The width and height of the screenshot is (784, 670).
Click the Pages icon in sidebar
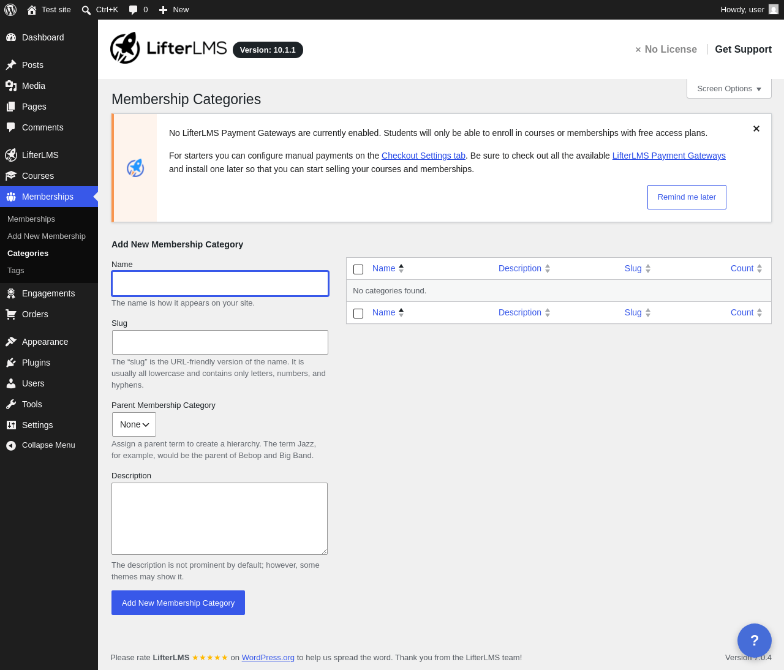point(11,107)
